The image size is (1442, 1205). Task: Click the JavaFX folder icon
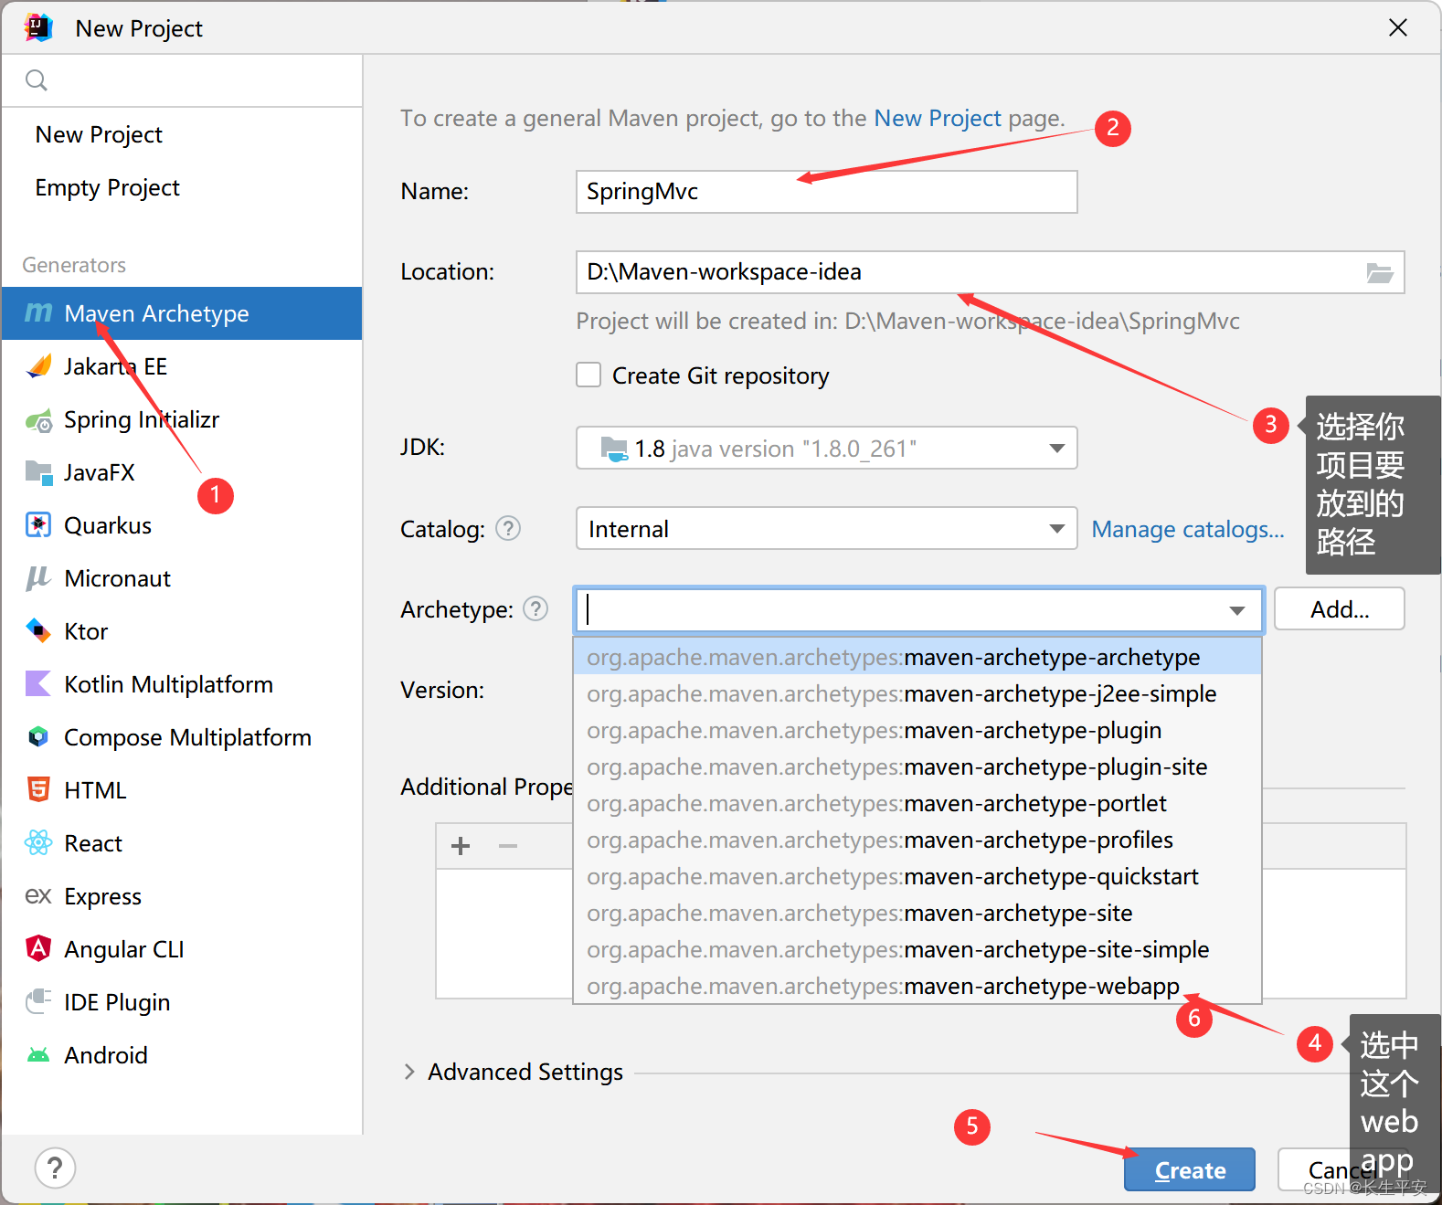[x=38, y=472]
